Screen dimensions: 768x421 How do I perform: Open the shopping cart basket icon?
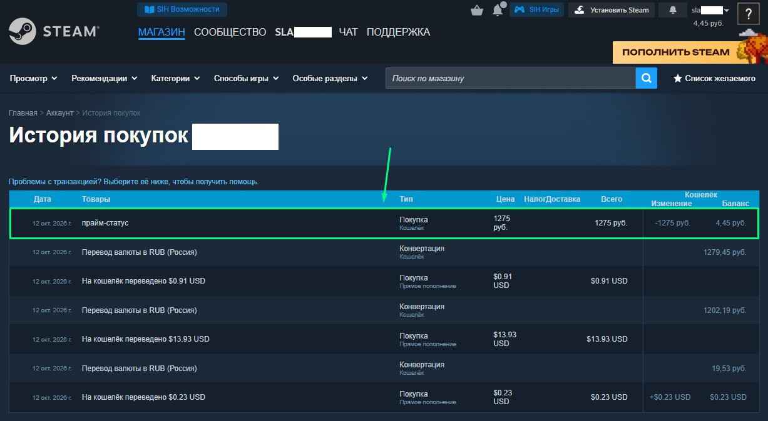click(x=477, y=10)
